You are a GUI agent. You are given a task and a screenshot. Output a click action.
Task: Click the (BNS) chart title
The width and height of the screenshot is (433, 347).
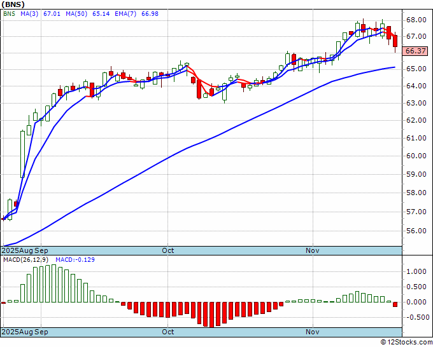pyautogui.click(x=13, y=4)
